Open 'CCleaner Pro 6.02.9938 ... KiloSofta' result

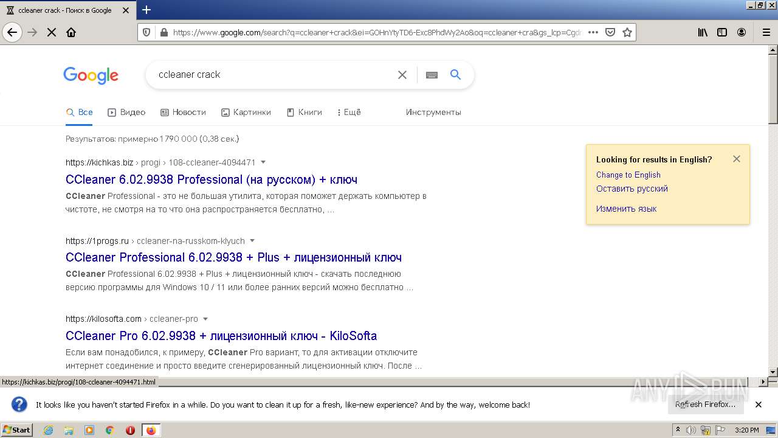[x=221, y=336]
